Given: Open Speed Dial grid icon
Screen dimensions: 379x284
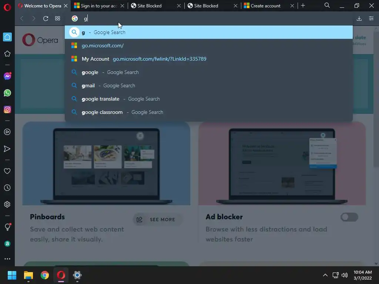Looking at the screenshot, I should (57, 18).
